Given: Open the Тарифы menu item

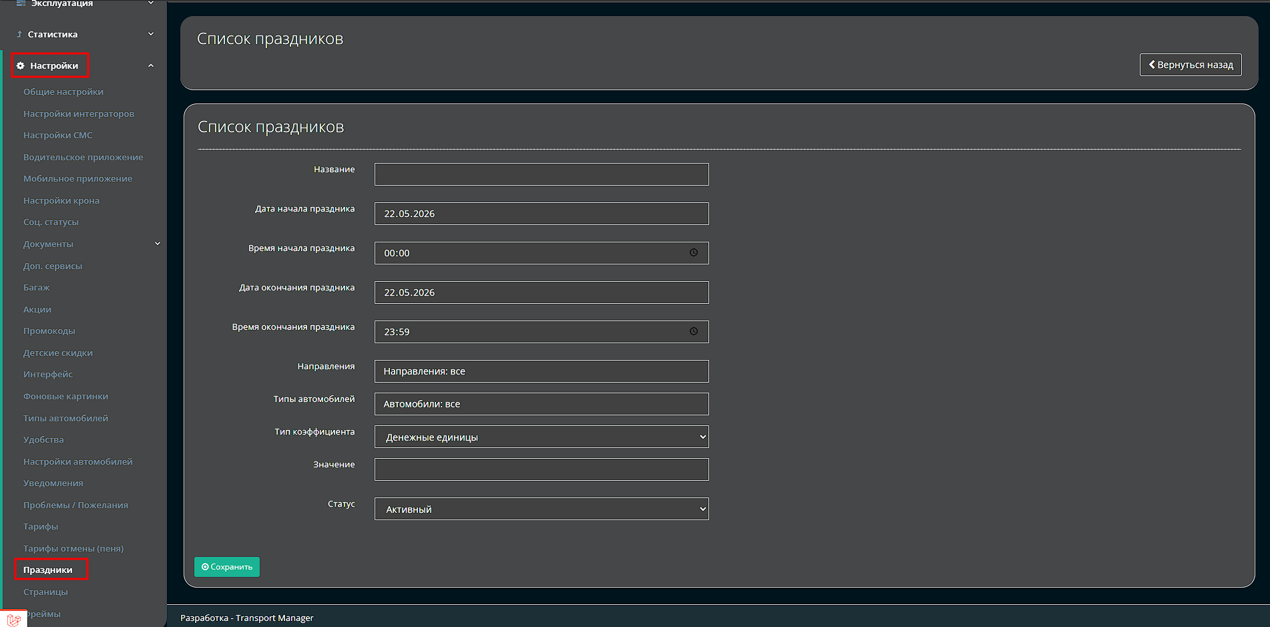Looking at the screenshot, I should pos(41,526).
